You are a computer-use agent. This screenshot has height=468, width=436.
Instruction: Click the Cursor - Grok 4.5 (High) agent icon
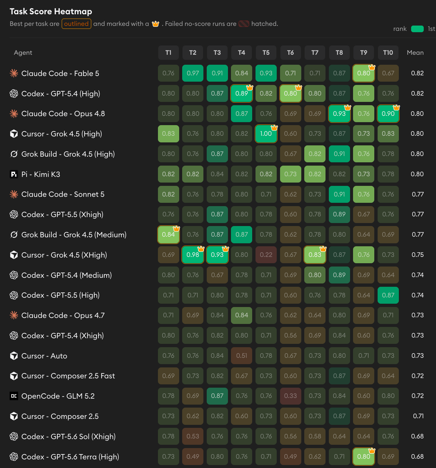(14, 134)
